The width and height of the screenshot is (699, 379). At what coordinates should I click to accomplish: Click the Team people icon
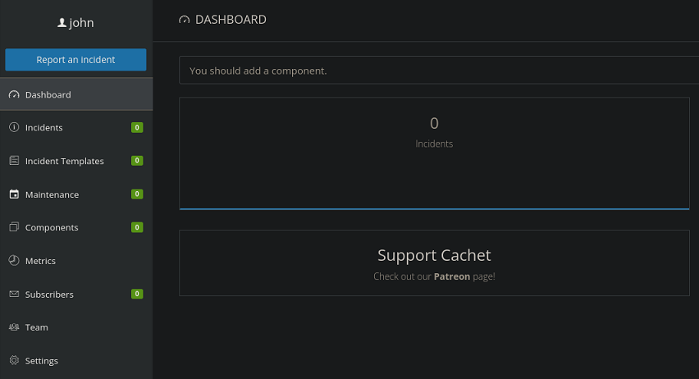[14, 327]
